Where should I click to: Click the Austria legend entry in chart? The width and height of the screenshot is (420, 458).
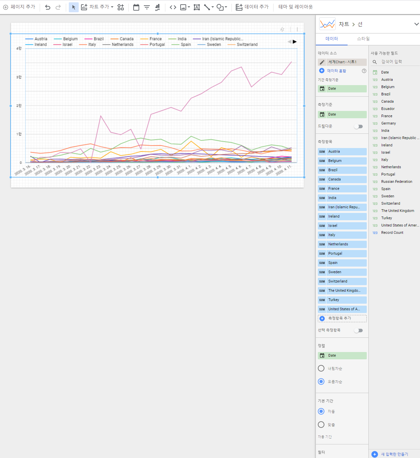pos(36,39)
